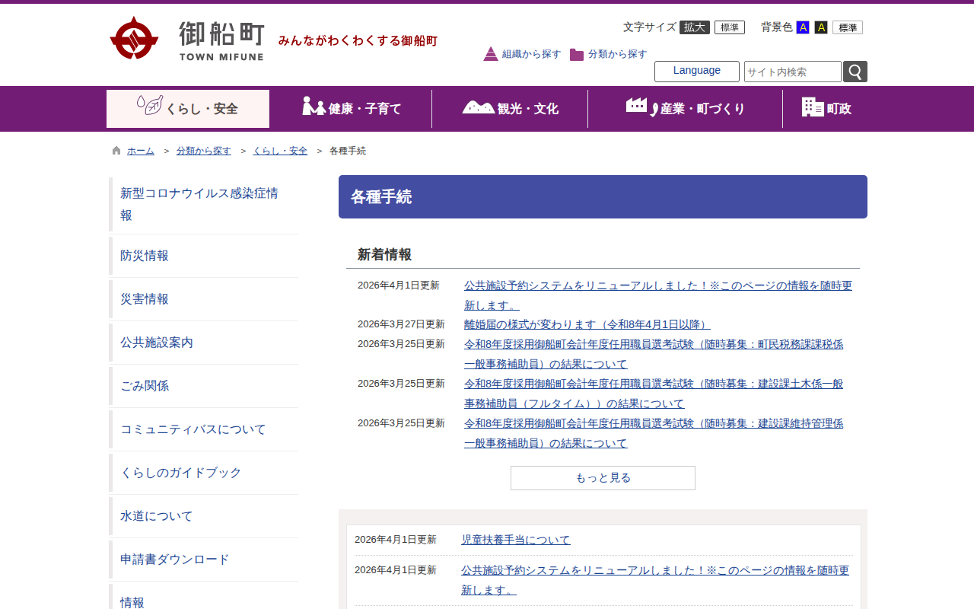Open 離婚届の様式が変わります news link
The image size is (974, 609).
[587, 324]
